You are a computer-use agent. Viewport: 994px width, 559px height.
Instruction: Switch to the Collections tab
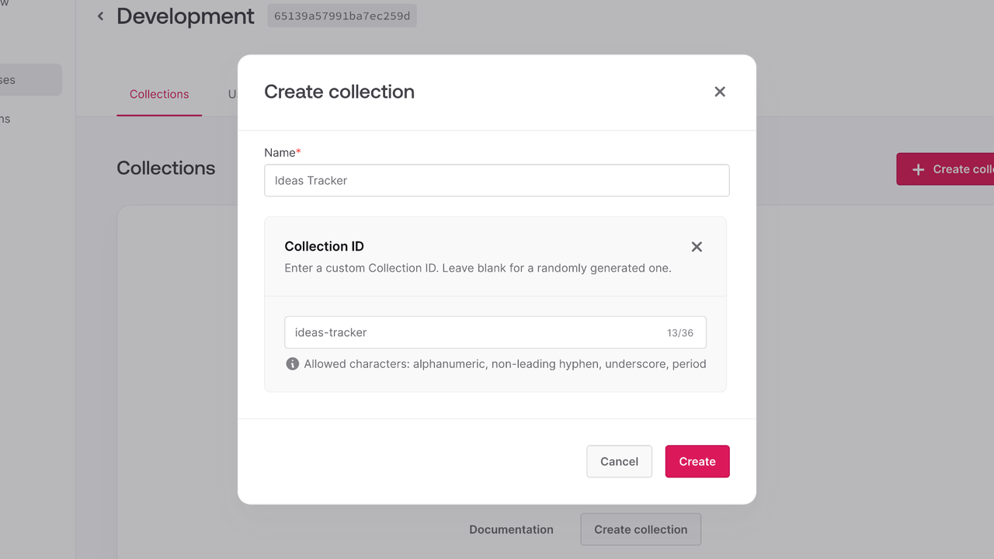tap(159, 94)
